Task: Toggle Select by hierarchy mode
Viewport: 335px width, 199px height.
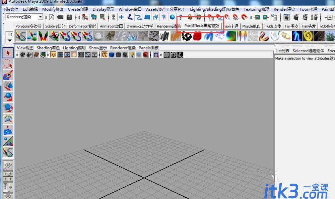Action: pos(85,17)
